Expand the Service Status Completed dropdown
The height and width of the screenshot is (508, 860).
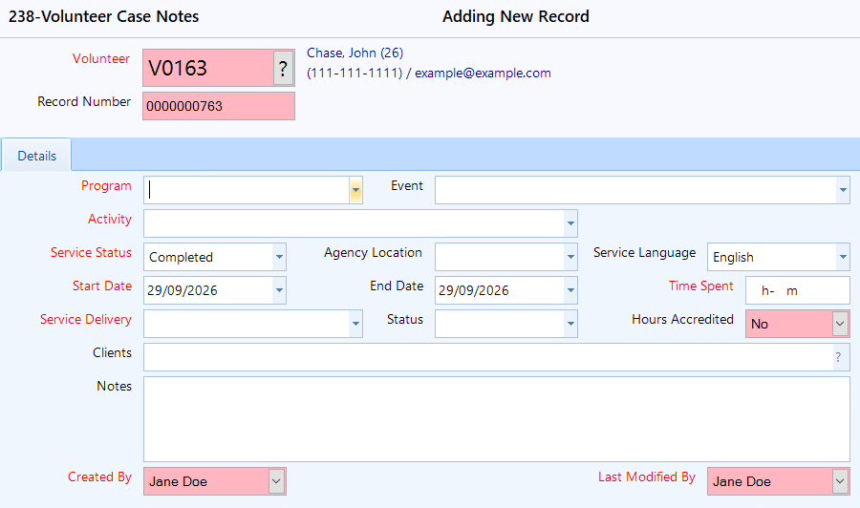(x=279, y=257)
